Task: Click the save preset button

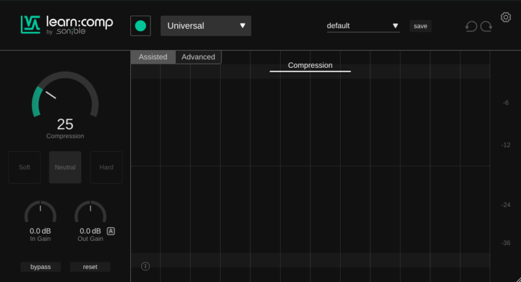Action: coord(420,26)
